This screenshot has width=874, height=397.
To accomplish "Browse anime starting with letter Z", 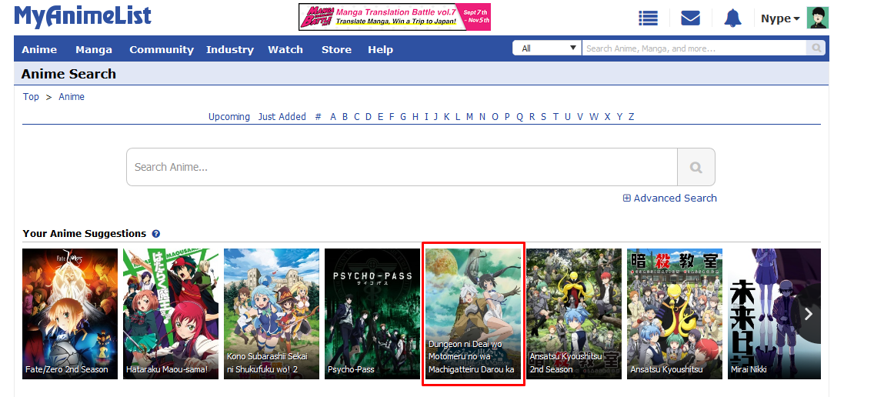I will [631, 116].
